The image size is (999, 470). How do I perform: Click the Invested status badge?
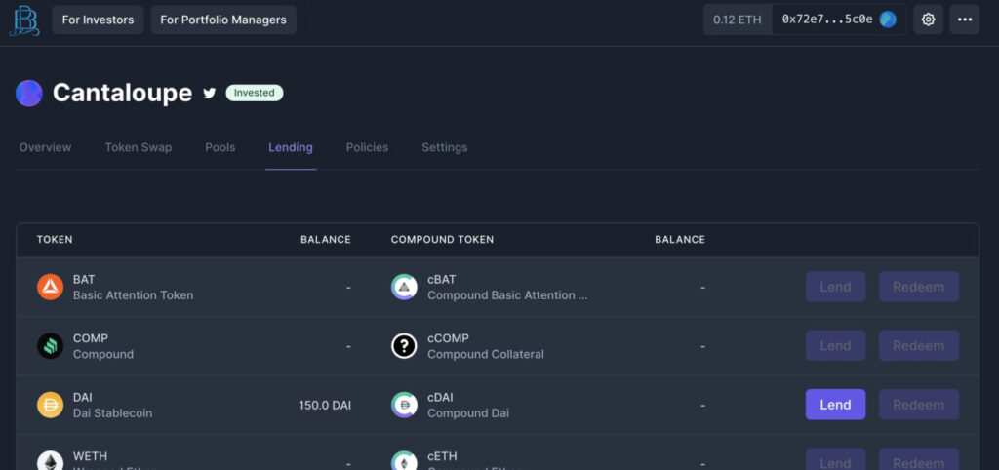pos(255,93)
